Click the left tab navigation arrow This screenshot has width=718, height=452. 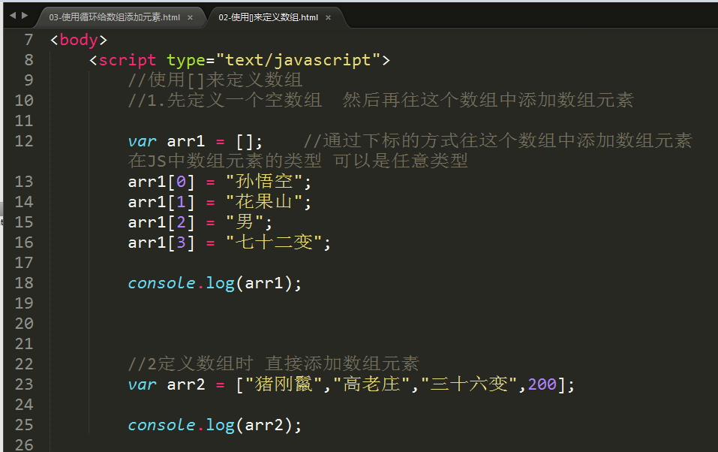coord(13,16)
